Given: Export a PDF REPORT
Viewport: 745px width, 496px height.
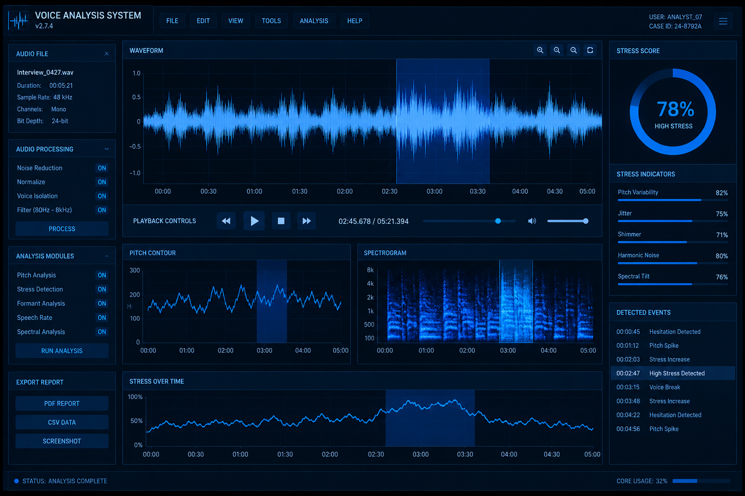Looking at the screenshot, I should 62,403.
